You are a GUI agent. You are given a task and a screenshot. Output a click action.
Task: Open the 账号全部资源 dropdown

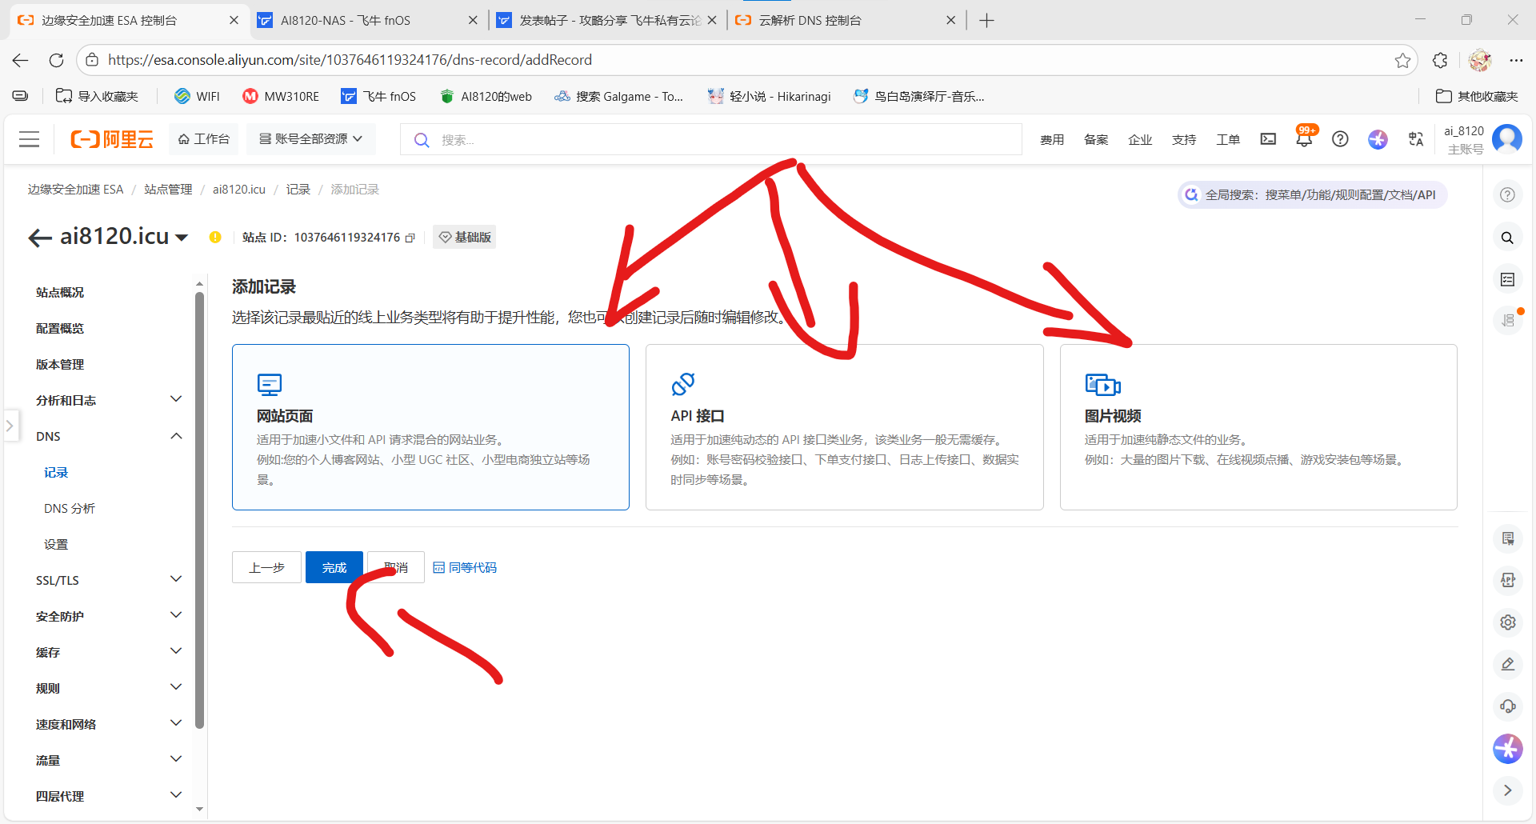(x=310, y=139)
